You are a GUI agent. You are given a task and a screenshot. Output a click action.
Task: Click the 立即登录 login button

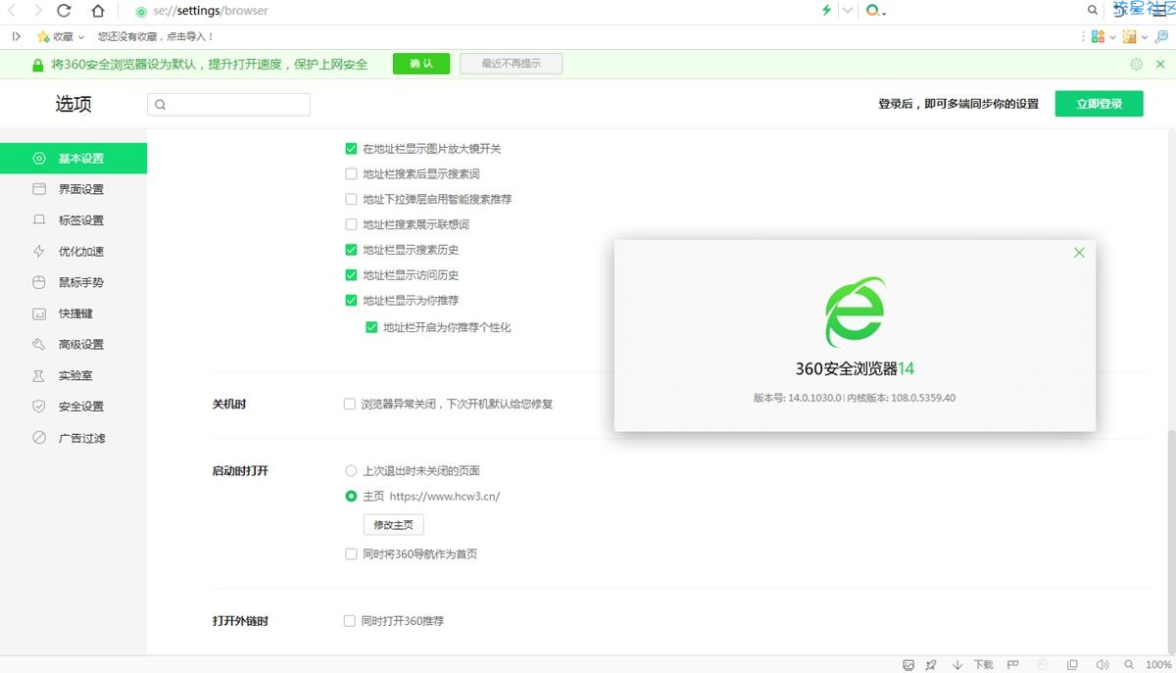pos(1099,104)
